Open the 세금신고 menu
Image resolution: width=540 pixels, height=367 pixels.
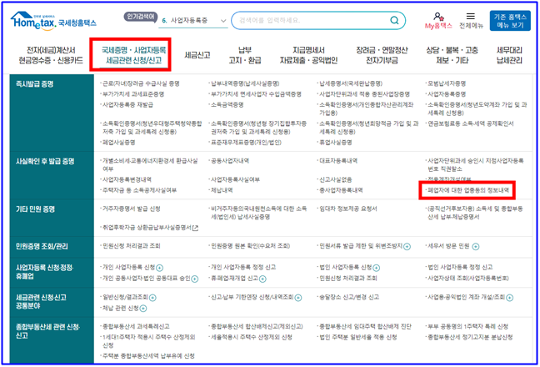point(197,55)
